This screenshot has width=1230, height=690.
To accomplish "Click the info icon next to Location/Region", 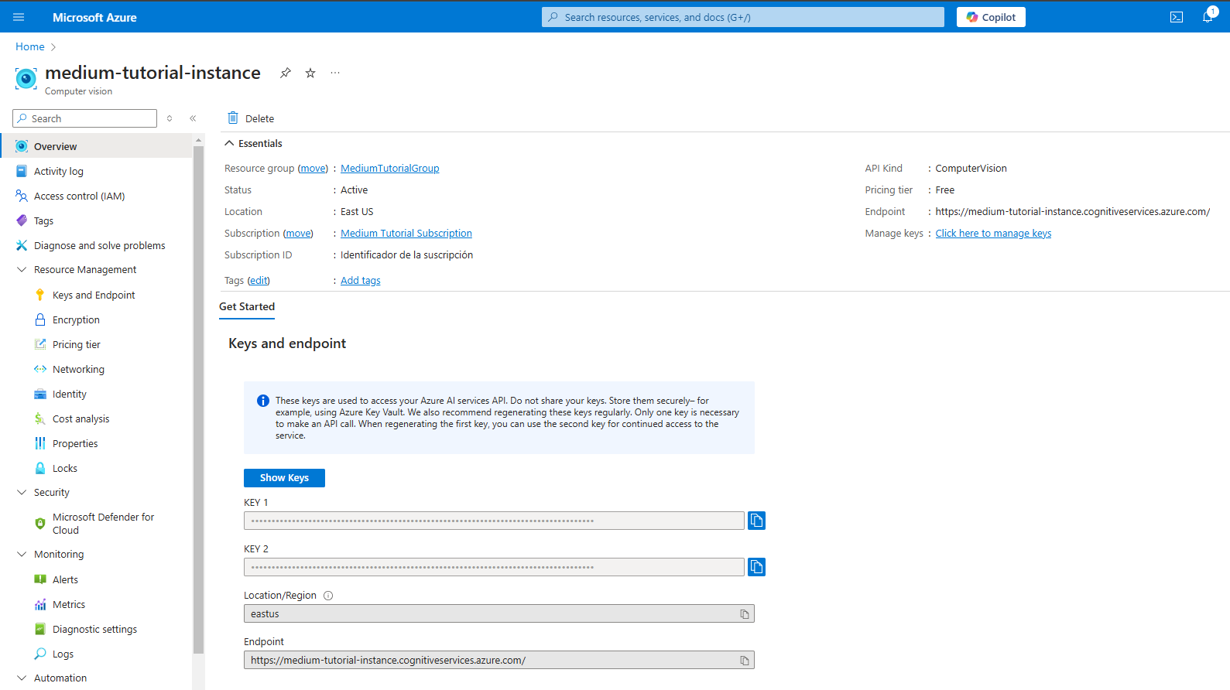I will coord(328,596).
